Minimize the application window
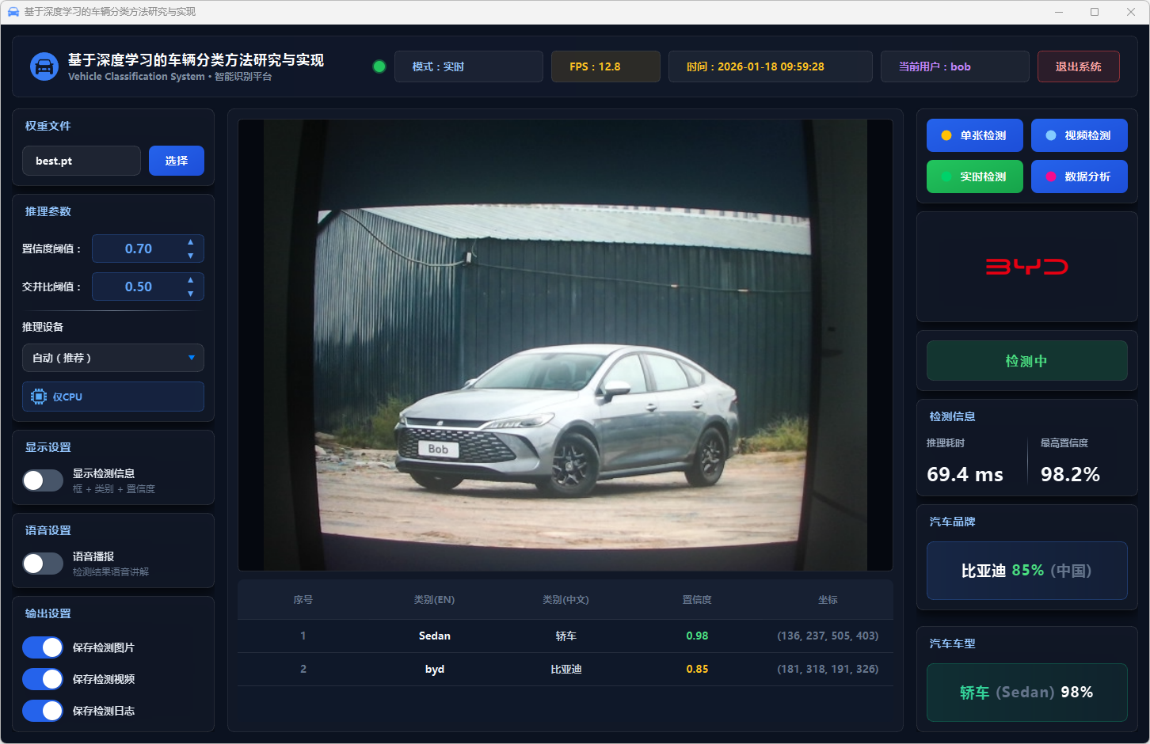Image resolution: width=1150 pixels, height=744 pixels. pyautogui.click(x=1060, y=12)
